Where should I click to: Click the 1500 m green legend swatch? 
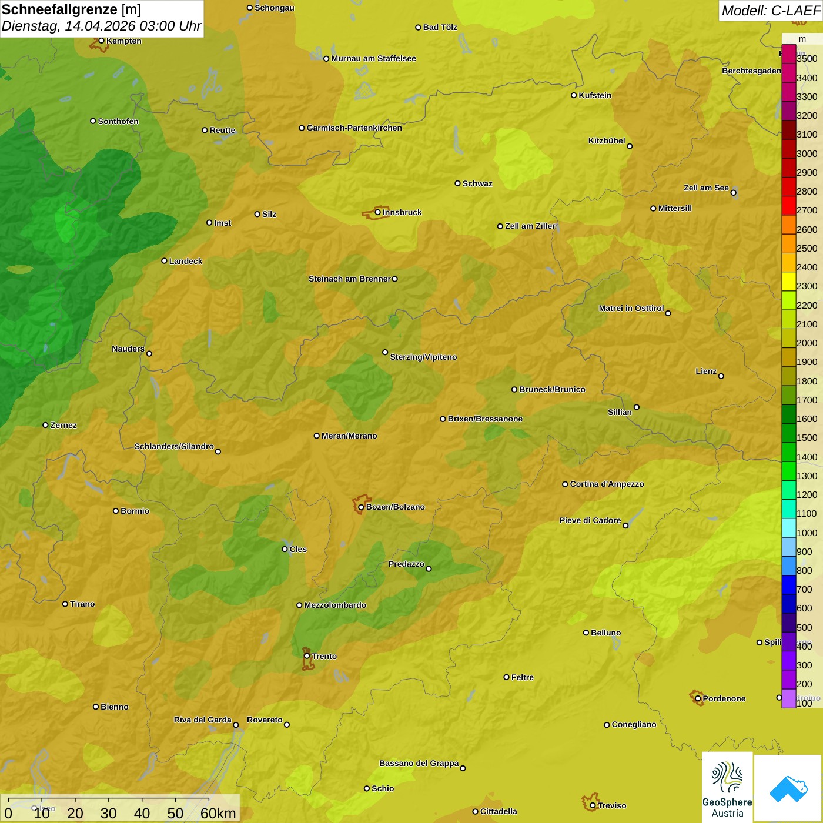pyautogui.click(x=788, y=433)
